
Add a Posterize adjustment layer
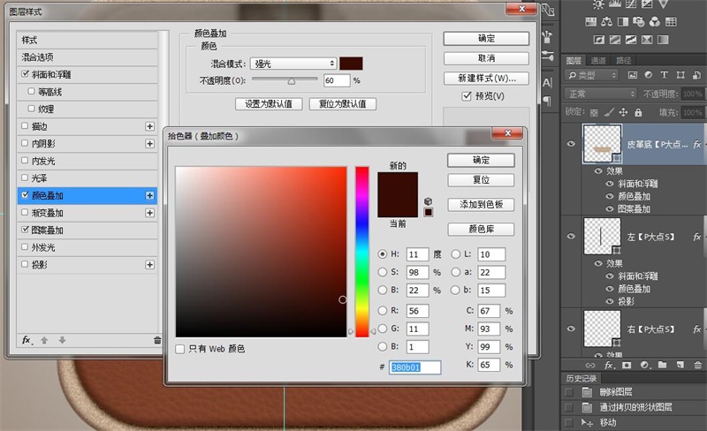(x=614, y=40)
